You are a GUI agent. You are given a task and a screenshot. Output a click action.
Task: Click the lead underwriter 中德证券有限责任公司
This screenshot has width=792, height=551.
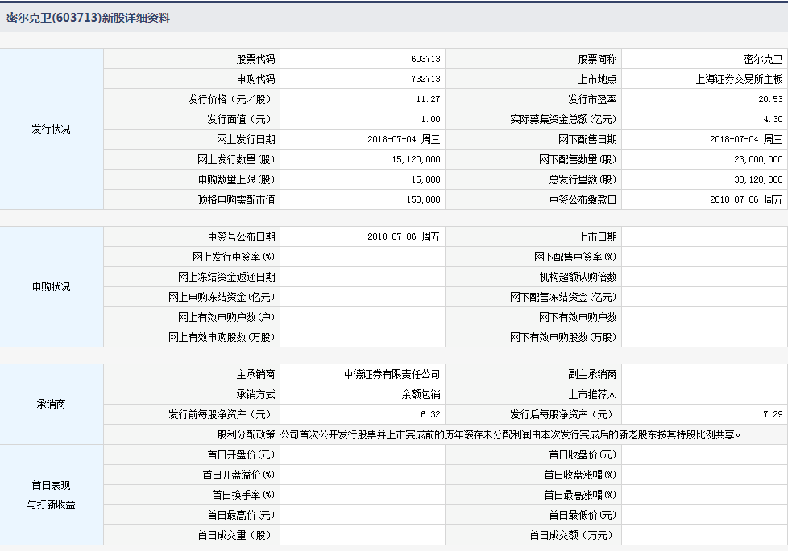click(x=392, y=374)
